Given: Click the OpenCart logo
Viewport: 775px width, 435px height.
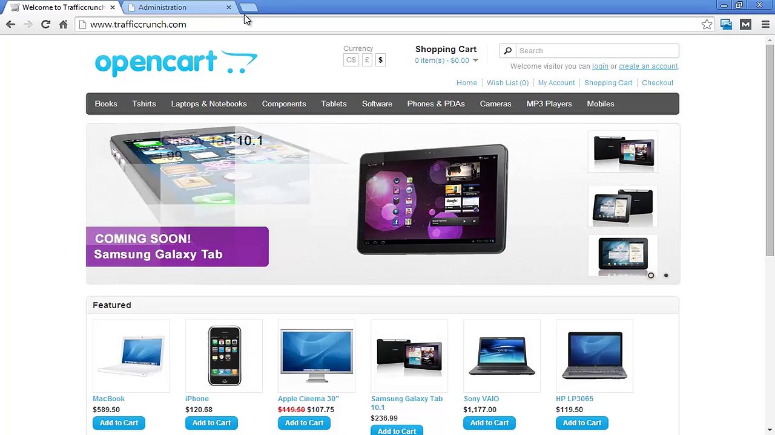Looking at the screenshot, I should 176,63.
